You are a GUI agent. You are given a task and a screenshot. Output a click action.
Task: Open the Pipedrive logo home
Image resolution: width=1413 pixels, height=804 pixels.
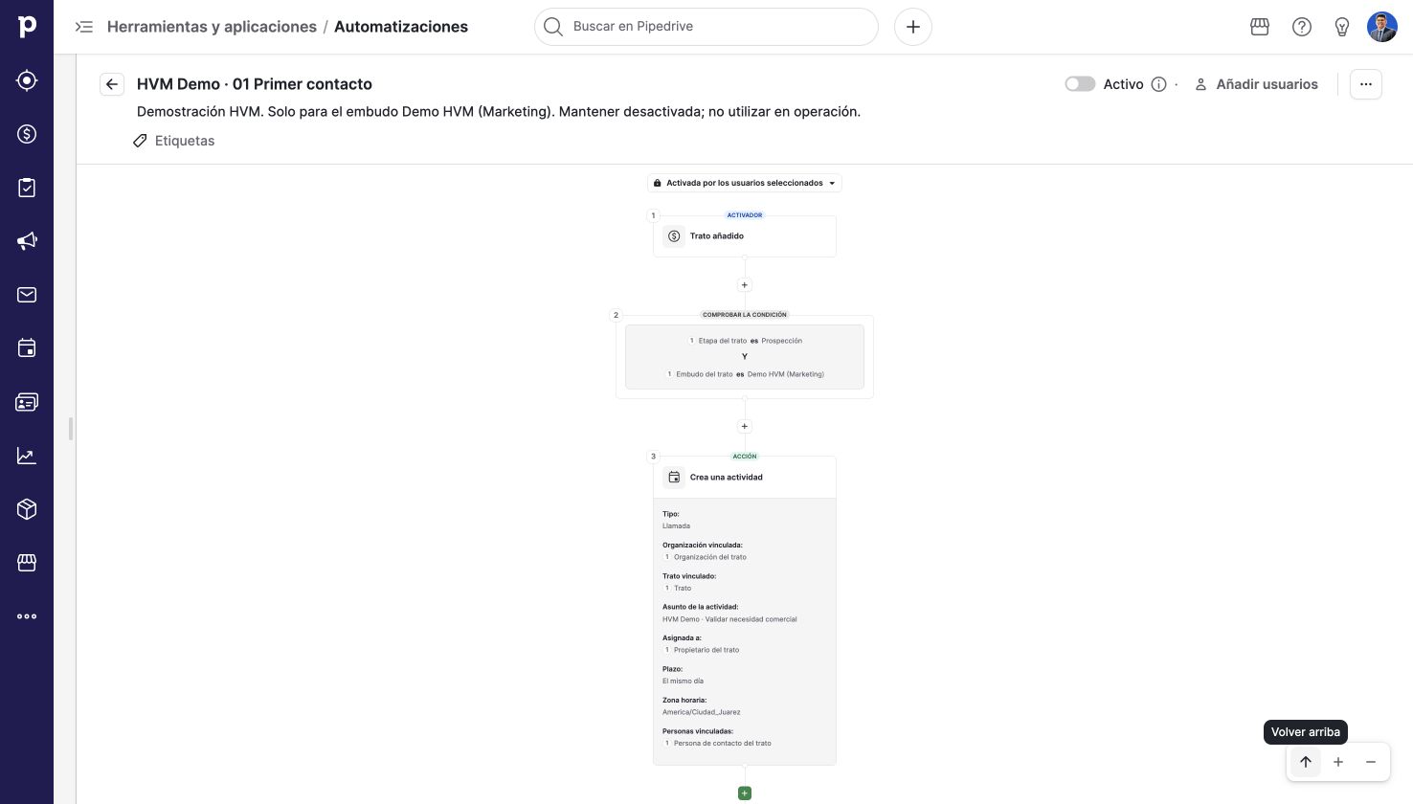27,27
